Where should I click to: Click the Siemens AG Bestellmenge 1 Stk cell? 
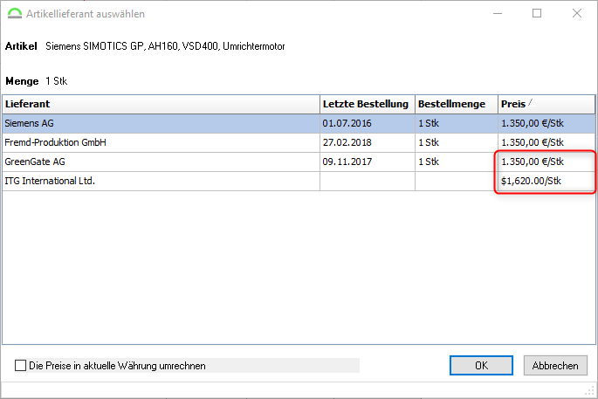click(x=457, y=124)
